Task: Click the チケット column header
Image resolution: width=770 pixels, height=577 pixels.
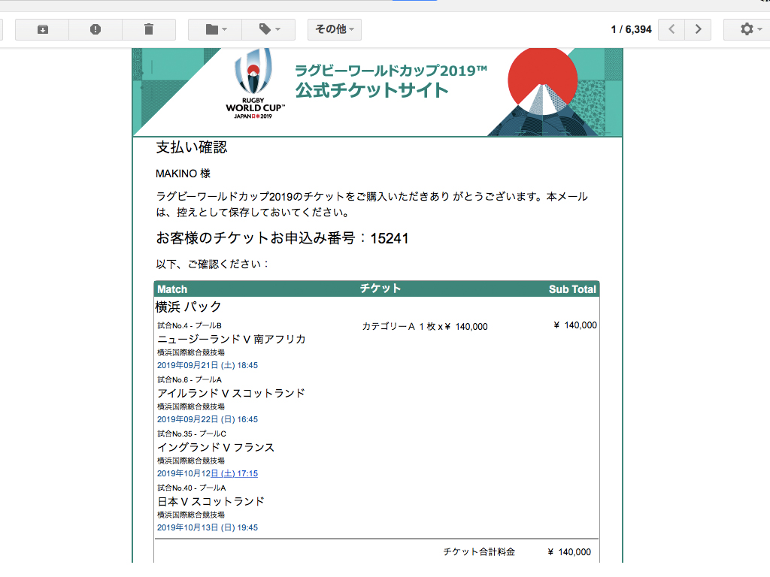Action: coord(380,288)
